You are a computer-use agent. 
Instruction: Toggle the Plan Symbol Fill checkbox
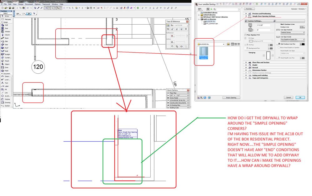tap(245, 35)
